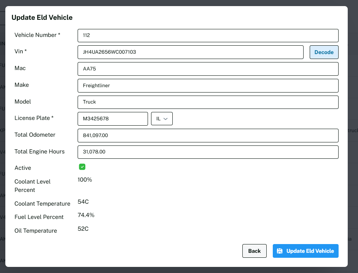Click the Fuel Level Percent value 74.4%
The image size is (358, 273).
click(x=86, y=215)
